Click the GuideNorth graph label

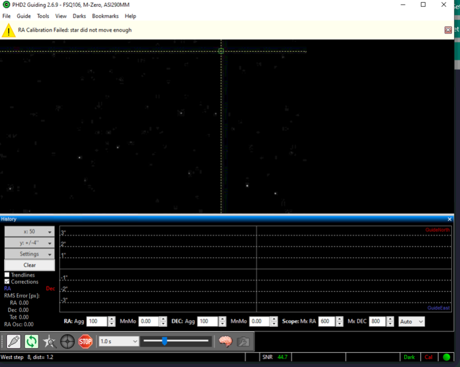pyautogui.click(x=438, y=230)
